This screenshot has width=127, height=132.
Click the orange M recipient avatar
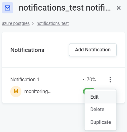tap(16, 92)
